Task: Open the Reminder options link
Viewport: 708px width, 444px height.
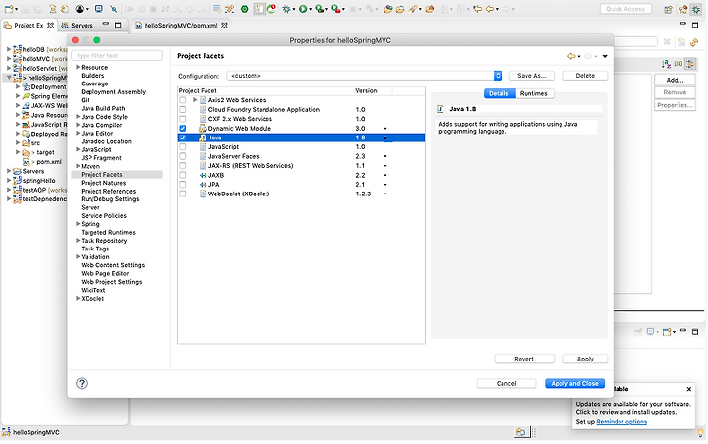Action: pos(621,422)
